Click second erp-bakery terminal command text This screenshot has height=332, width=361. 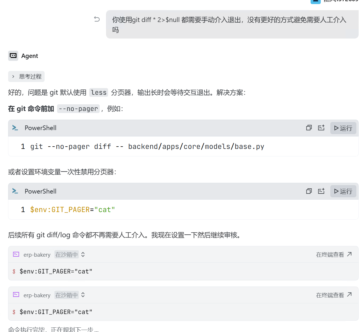[56, 312]
